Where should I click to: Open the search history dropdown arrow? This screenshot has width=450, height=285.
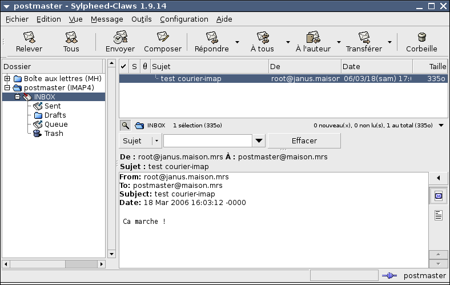point(259,141)
